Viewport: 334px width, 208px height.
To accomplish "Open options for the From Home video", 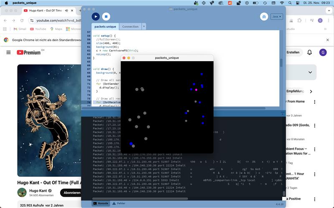I will point(315,102).
